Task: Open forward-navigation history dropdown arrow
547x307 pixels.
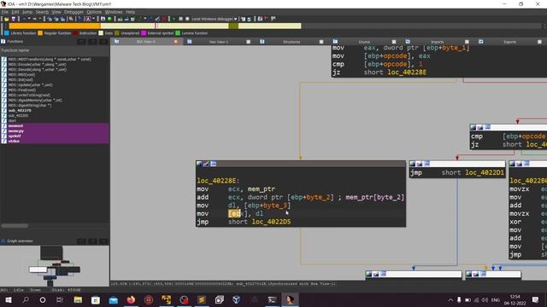Action: pyautogui.click(x=39, y=19)
